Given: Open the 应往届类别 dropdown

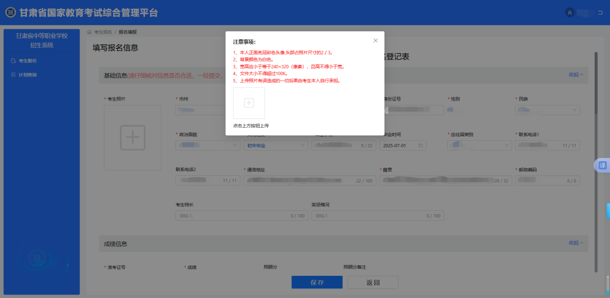Looking at the screenshot, I should point(479,145).
